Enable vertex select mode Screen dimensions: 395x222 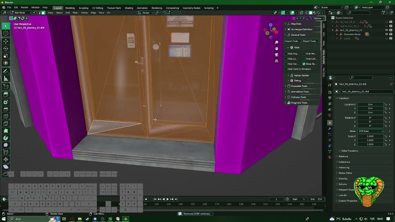[x=35, y=13]
